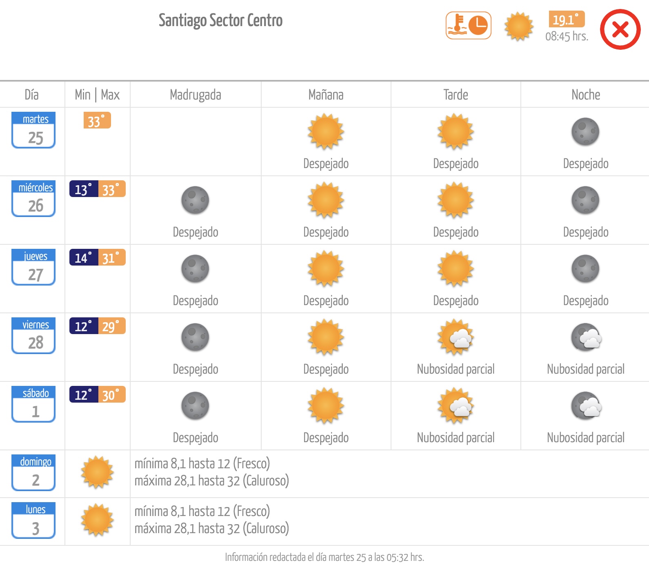The width and height of the screenshot is (649, 567).
Task: Open the jueves 27 calendar icon
Action: 33,267
